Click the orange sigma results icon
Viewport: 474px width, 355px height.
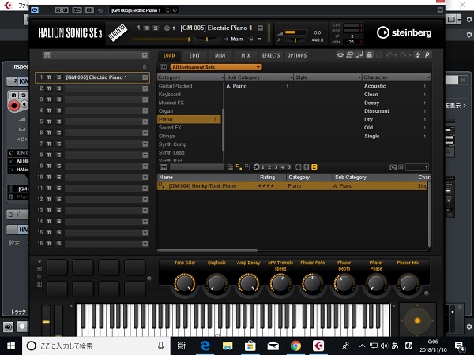click(x=314, y=167)
